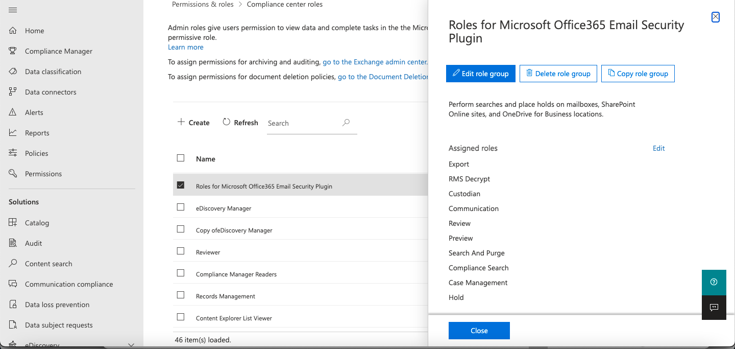Click the Permissions key icon

(13, 174)
